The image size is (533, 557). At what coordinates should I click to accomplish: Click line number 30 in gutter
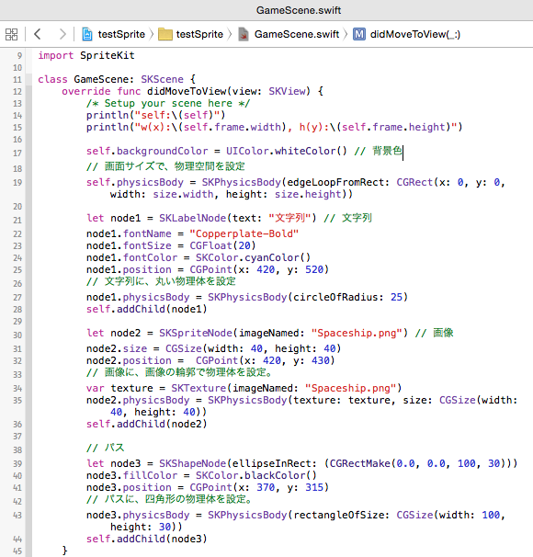(x=17, y=335)
